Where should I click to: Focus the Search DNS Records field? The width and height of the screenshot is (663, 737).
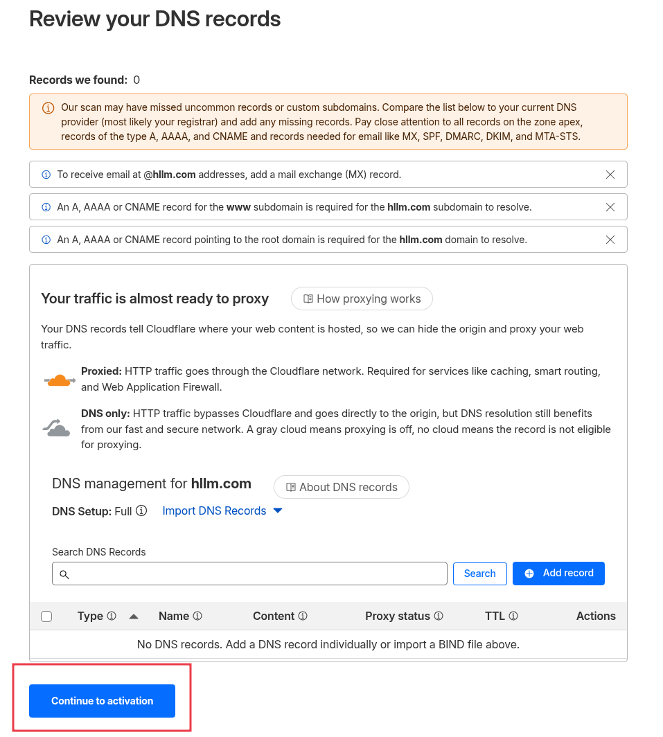(x=249, y=574)
